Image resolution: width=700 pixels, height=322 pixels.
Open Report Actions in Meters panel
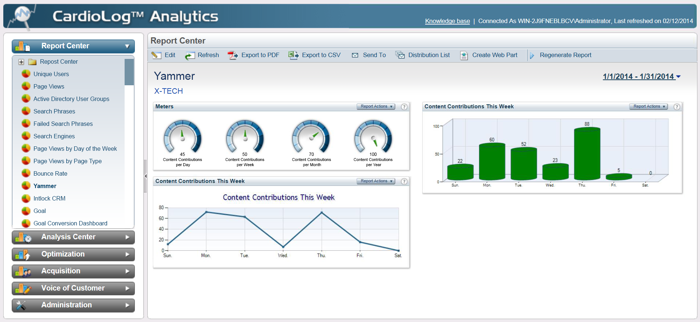[x=376, y=106]
